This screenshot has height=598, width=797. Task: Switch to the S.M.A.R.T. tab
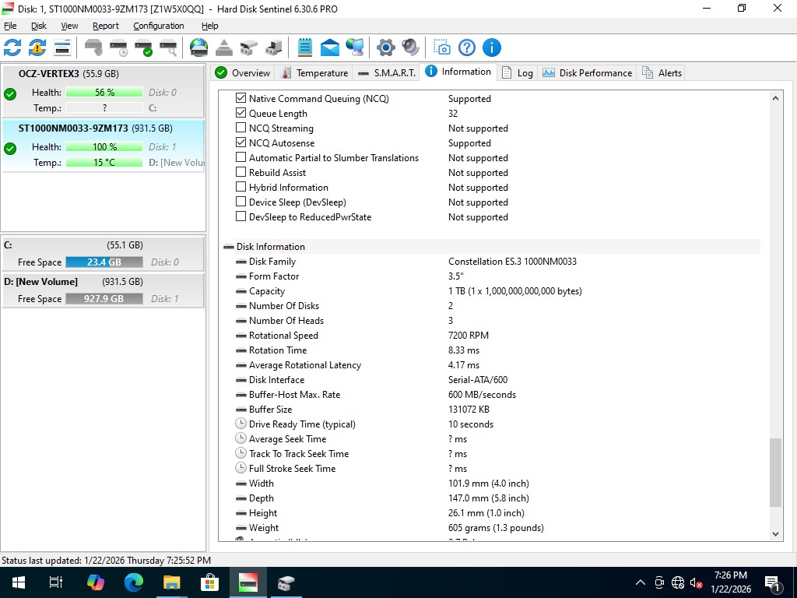[x=387, y=73]
